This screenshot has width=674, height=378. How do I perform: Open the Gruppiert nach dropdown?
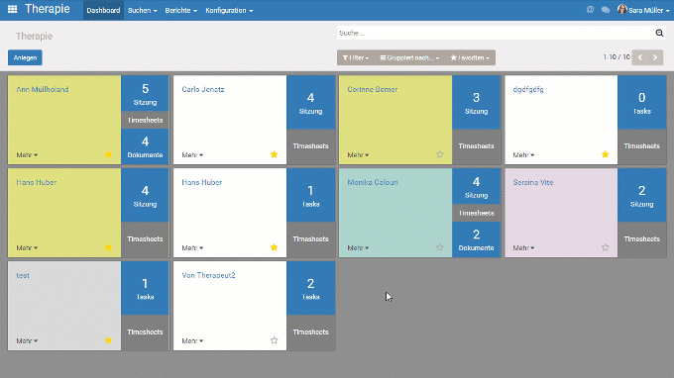pyautogui.click(x=409, y=58)
